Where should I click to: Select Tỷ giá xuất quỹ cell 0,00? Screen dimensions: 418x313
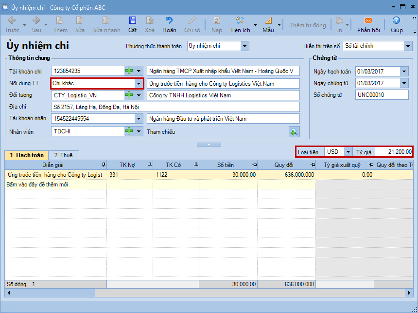(345, 175)
